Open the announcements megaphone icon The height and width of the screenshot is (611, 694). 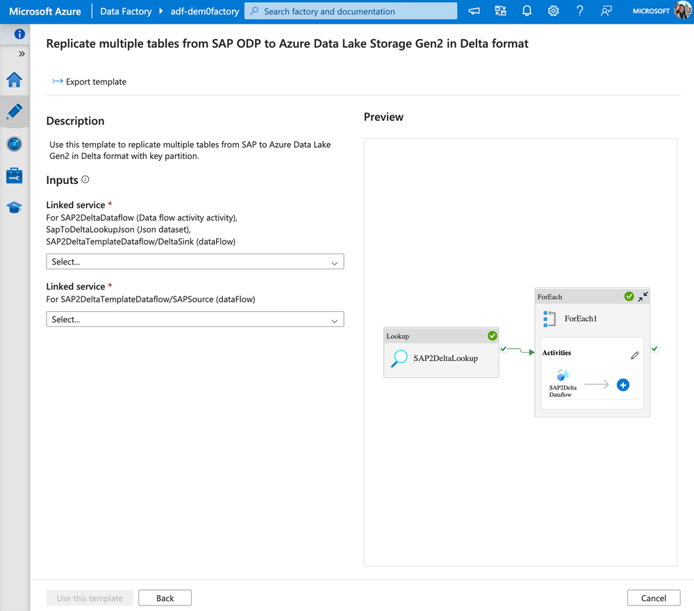coord(474,11)
